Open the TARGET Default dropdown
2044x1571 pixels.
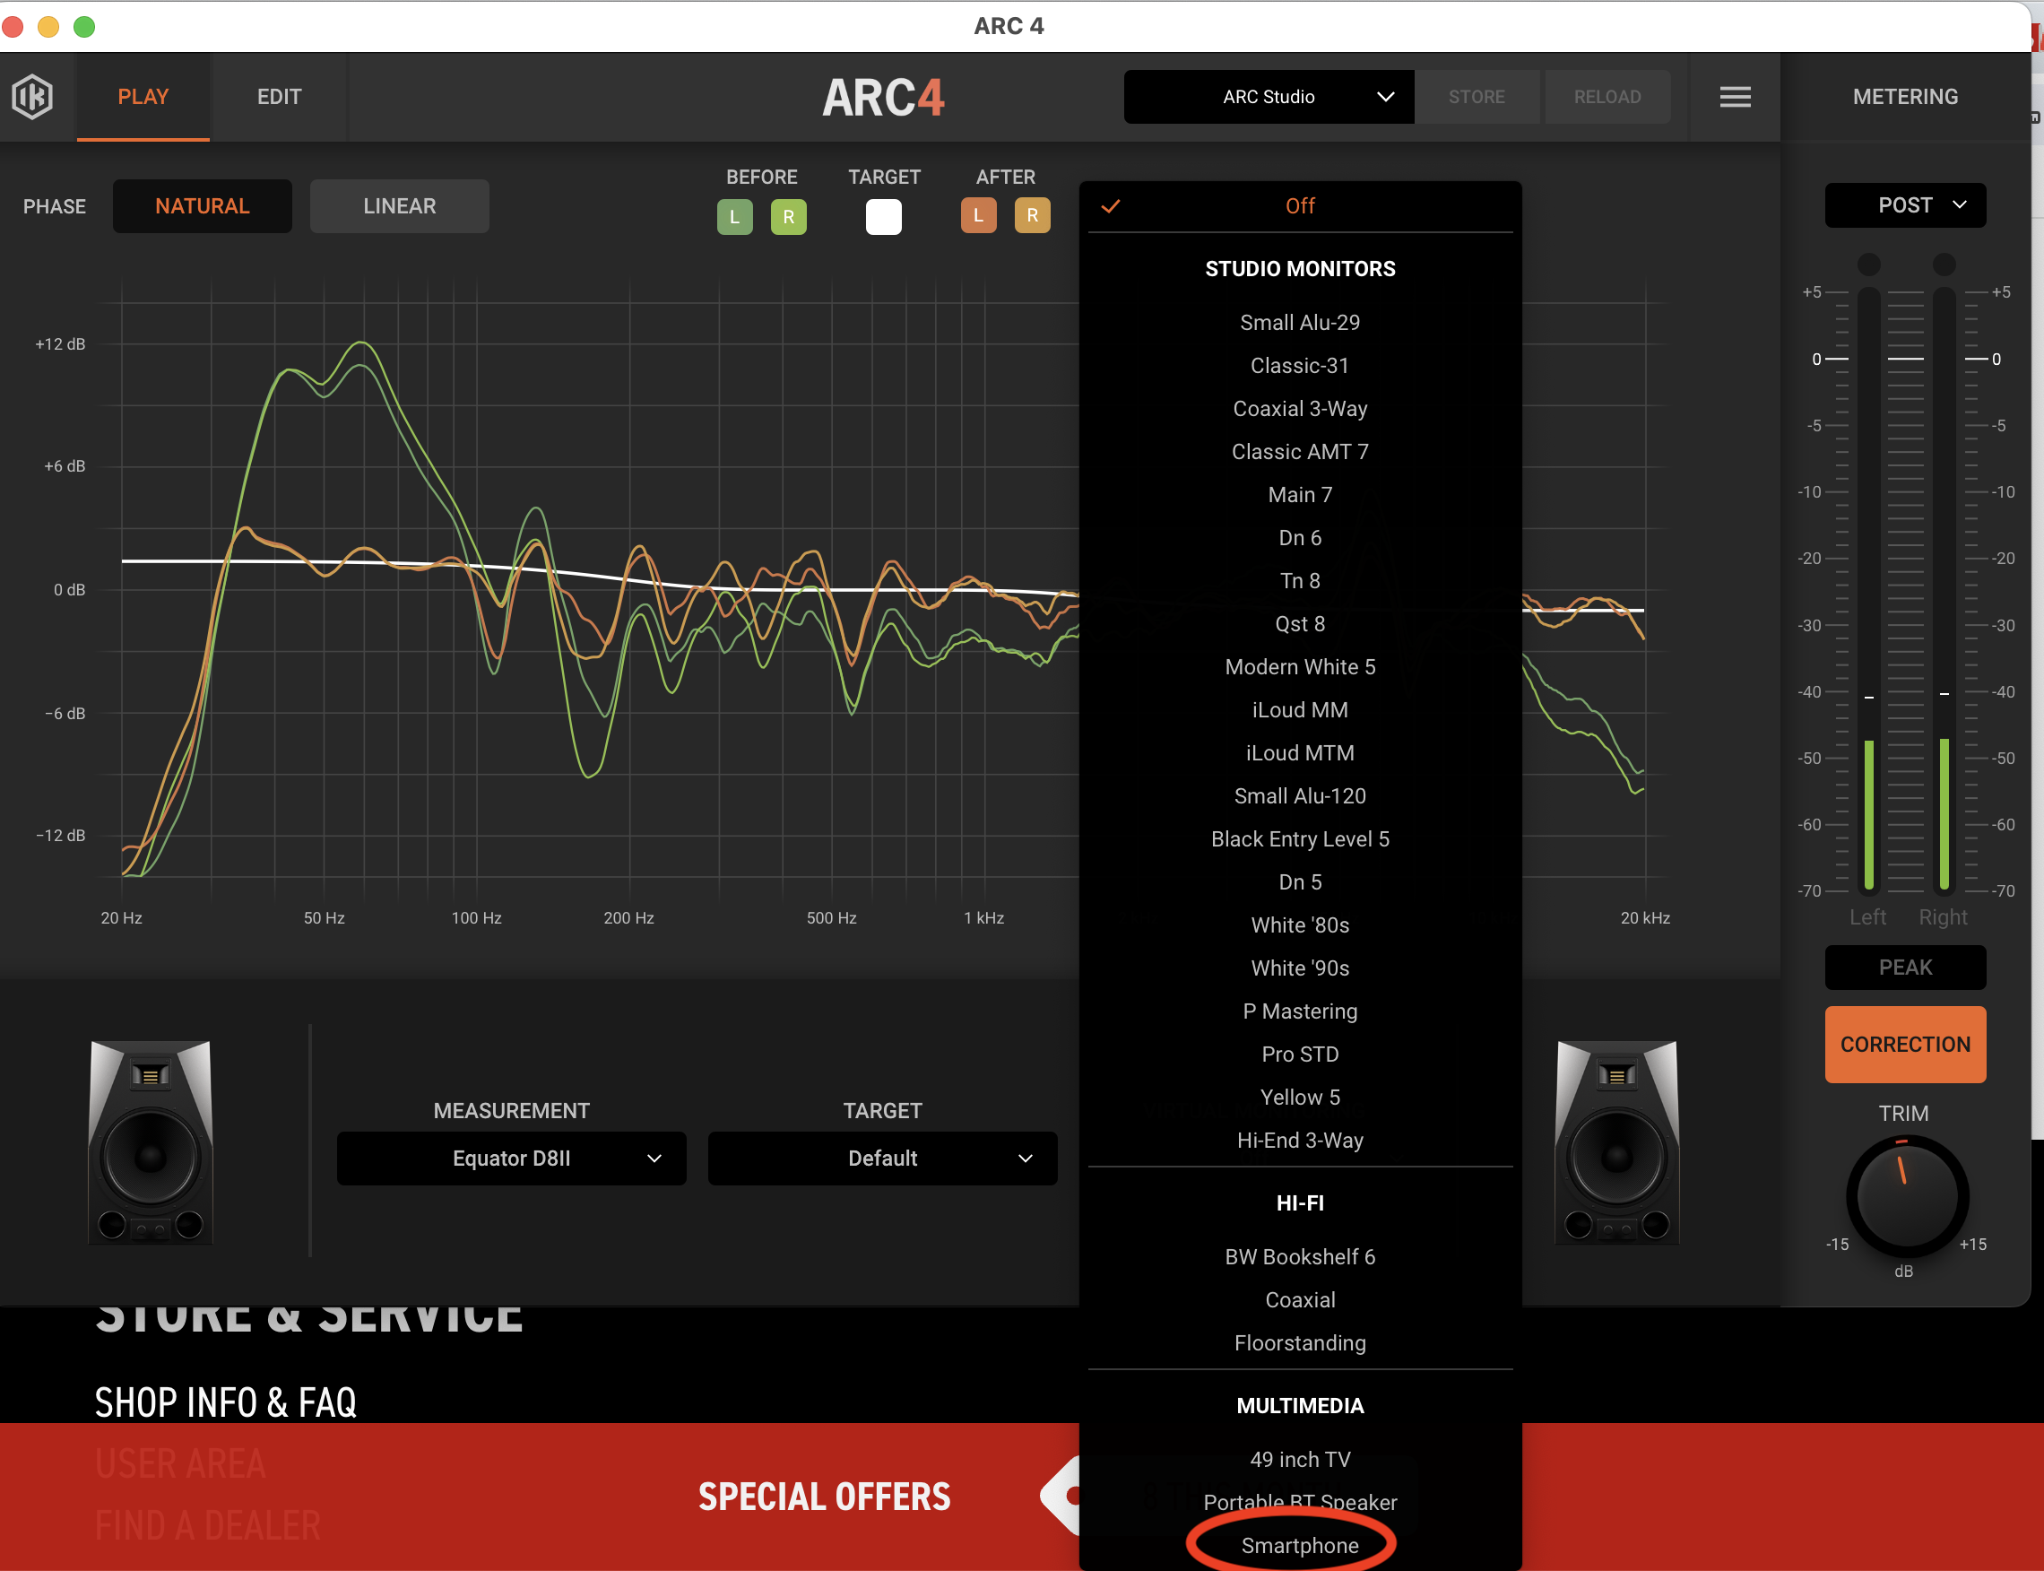pos(883,1159)
